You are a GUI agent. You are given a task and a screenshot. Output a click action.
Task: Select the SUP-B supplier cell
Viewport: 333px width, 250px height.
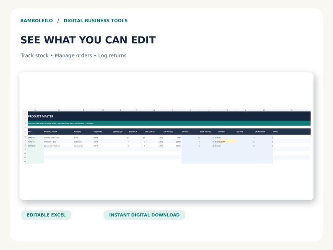pos(103,142)
